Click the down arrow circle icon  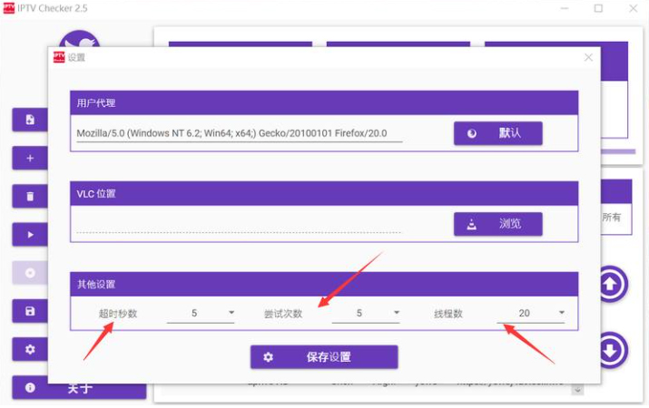612,350
